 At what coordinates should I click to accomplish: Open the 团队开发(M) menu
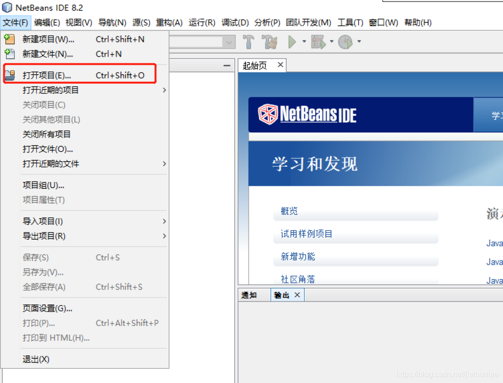click(309, 22)
